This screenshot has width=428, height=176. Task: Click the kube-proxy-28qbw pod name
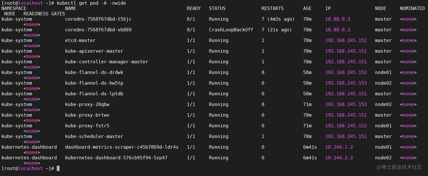coord(87,104)
